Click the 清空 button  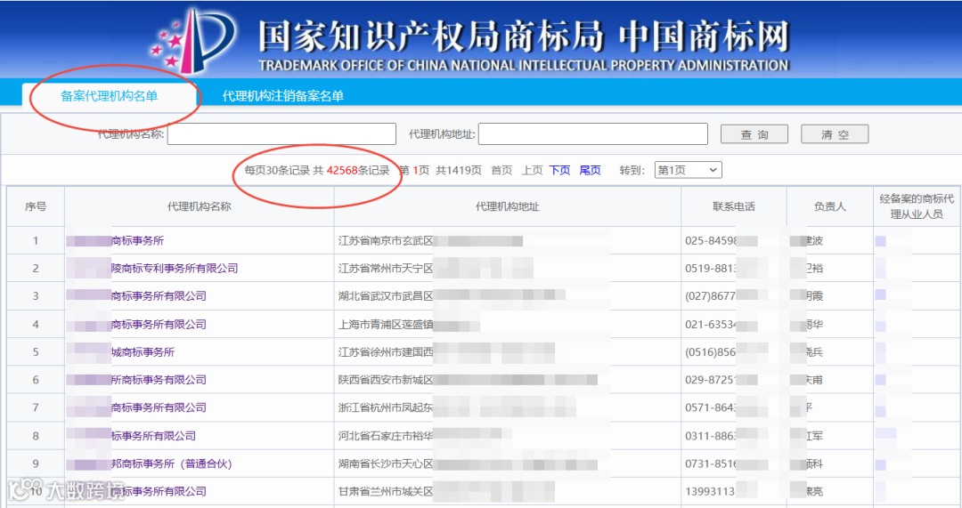tap(835, 134)
